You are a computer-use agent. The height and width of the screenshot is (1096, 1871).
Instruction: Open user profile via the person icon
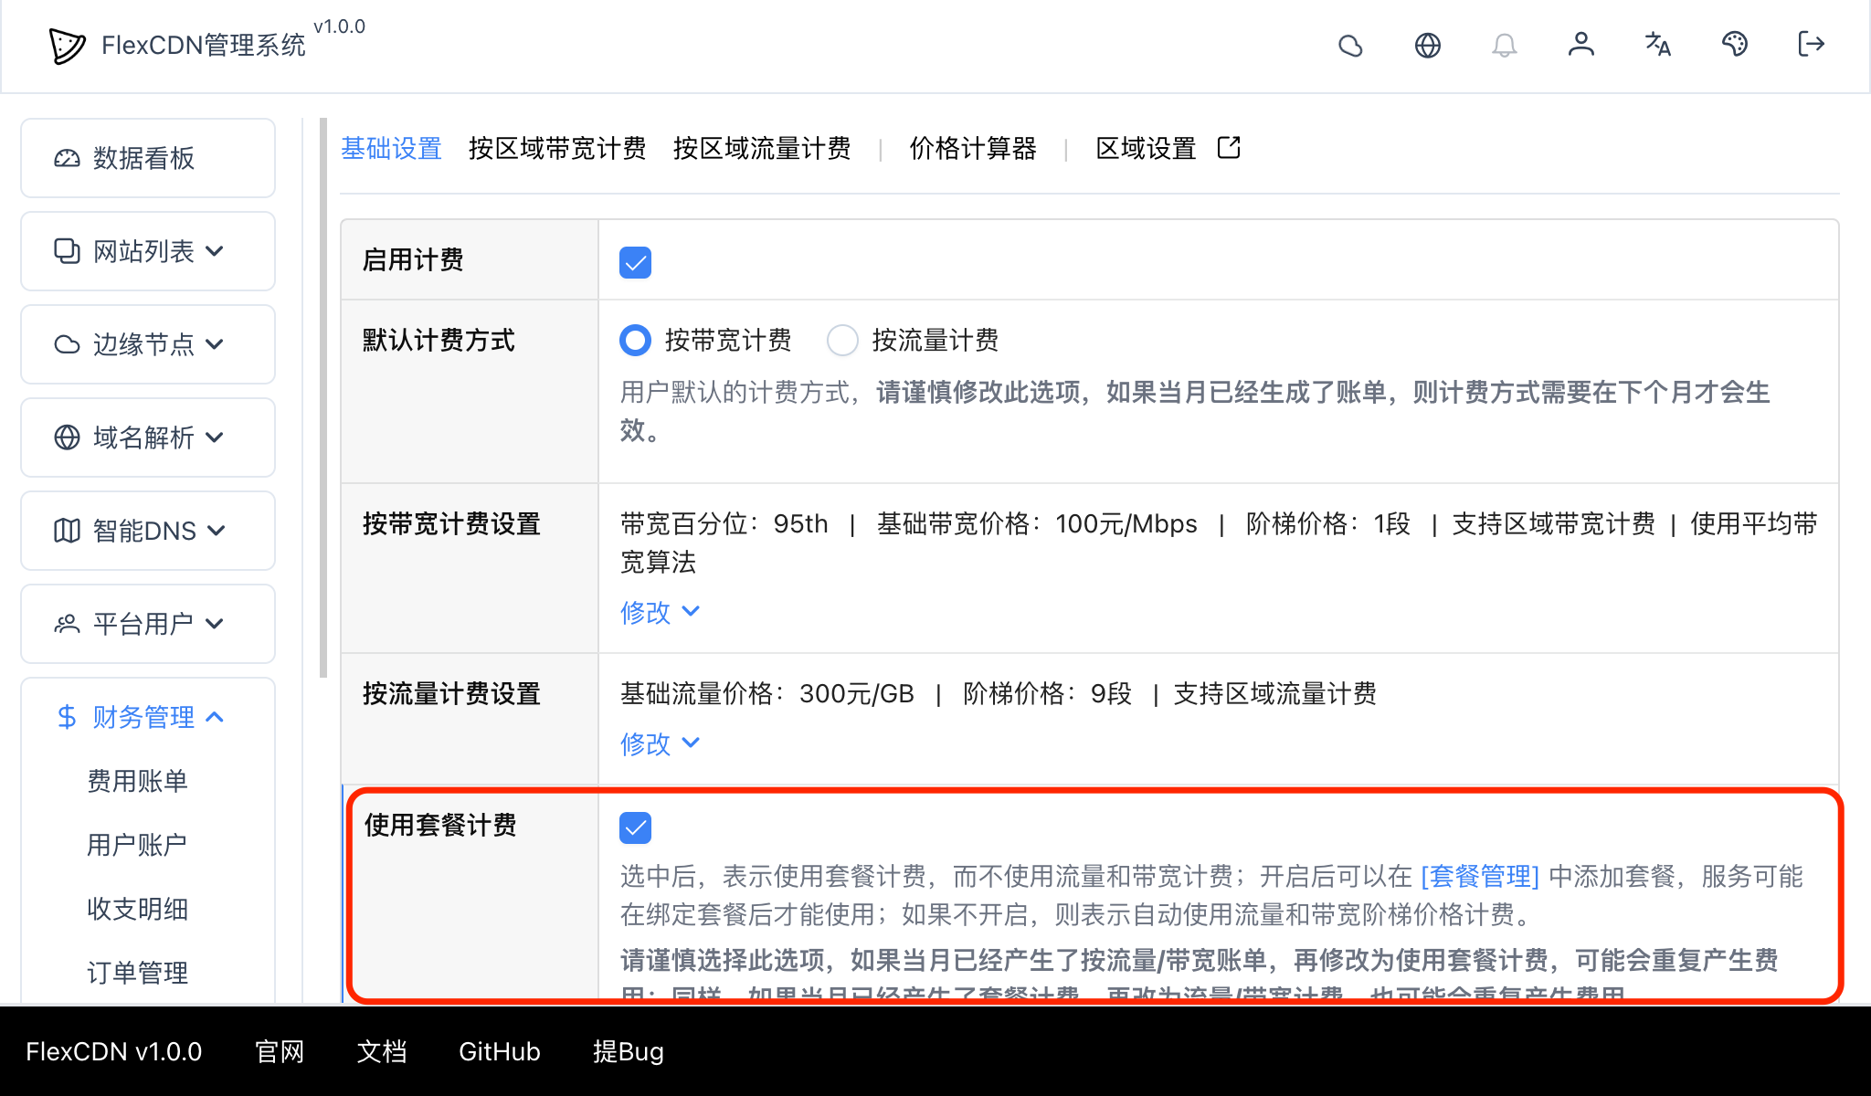point(1581,45)
